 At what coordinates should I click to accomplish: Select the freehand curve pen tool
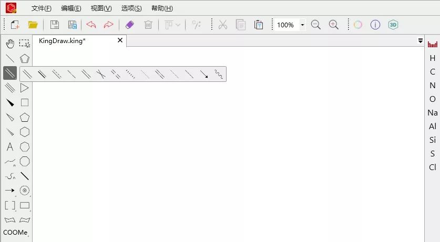pyautogui.click(x=10, y=176)
